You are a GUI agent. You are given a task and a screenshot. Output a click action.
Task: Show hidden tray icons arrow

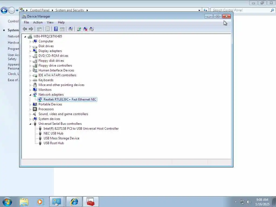pos(236,202)
